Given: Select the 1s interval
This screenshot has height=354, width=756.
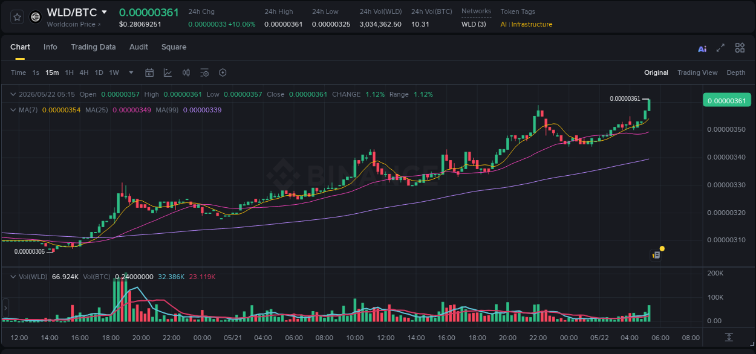Looking at the screenshot, I should point(36,72).
